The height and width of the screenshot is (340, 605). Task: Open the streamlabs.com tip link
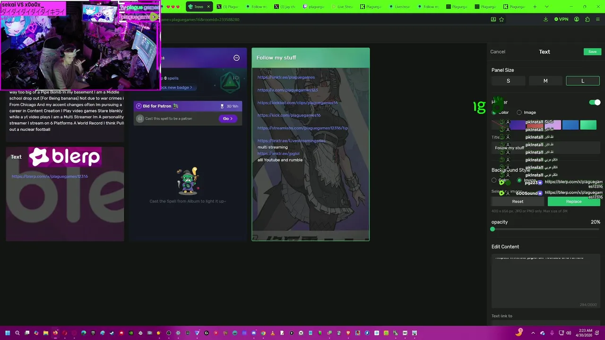(302, 128)
